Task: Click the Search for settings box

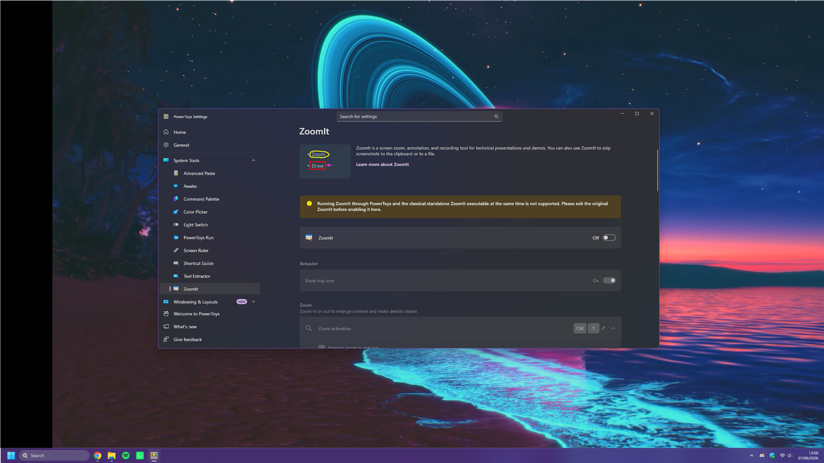Action: (x=419, y=116)
